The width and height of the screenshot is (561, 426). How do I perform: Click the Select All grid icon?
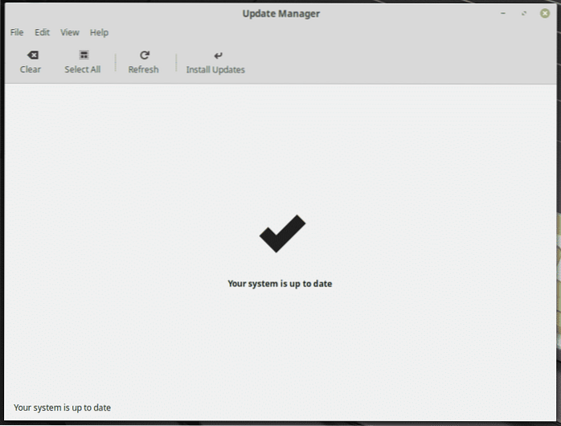click(x=83, y=55)
